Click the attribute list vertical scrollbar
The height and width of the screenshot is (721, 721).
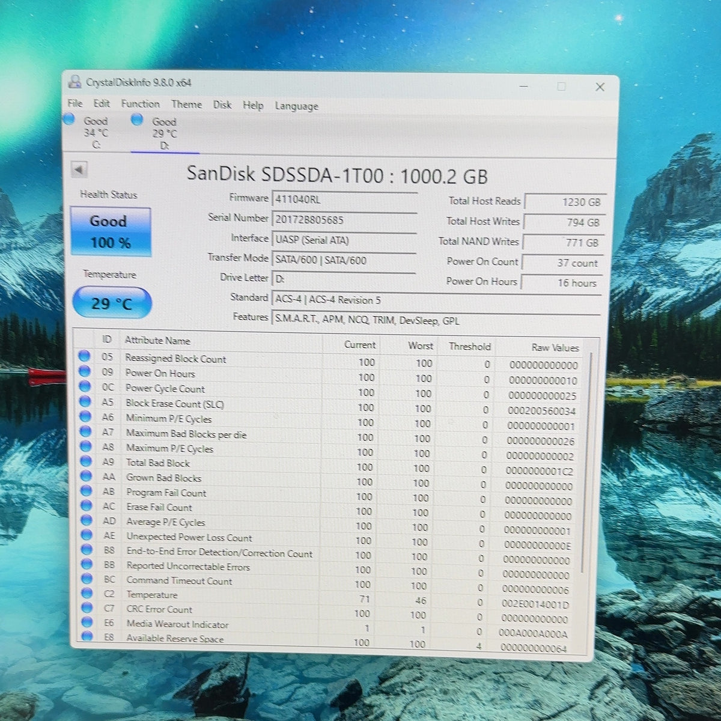tap(586, 463)
